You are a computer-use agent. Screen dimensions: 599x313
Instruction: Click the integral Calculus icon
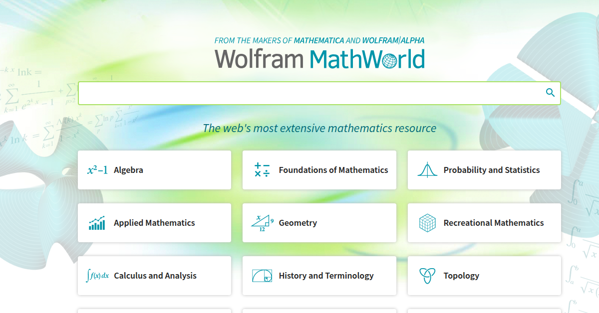point(97,276)
